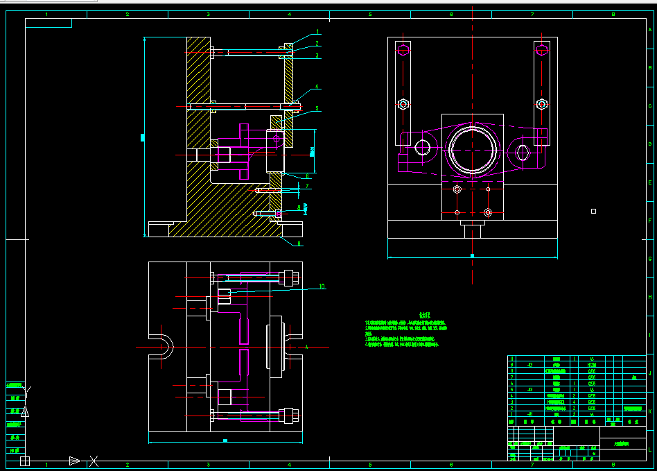Select the '-01' code cell in parts list

tap(530, 414)
